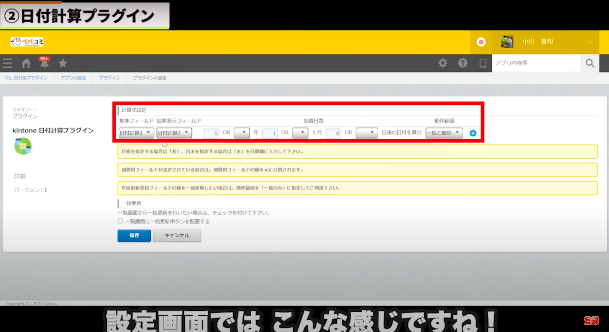Open notifications bell with 99+ badge

point(44,64)
